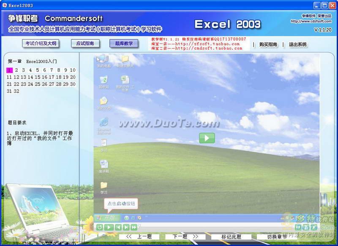Go to next question 下一题
338x246 pixels.
coord(185,237)
